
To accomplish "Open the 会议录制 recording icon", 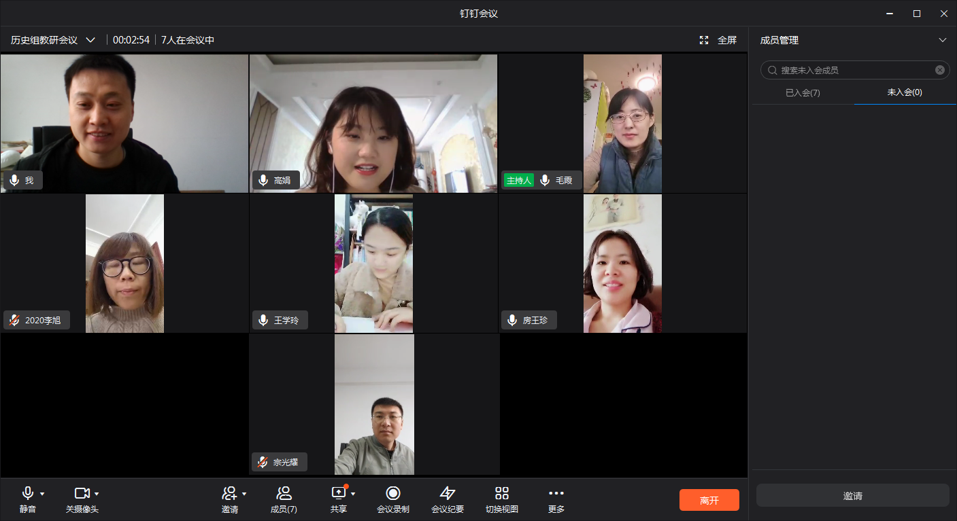I will [x=392, y=494].
